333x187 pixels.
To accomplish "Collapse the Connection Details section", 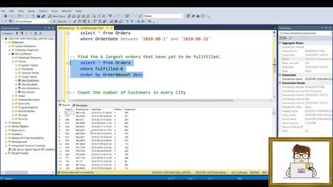I will [280, 83].
